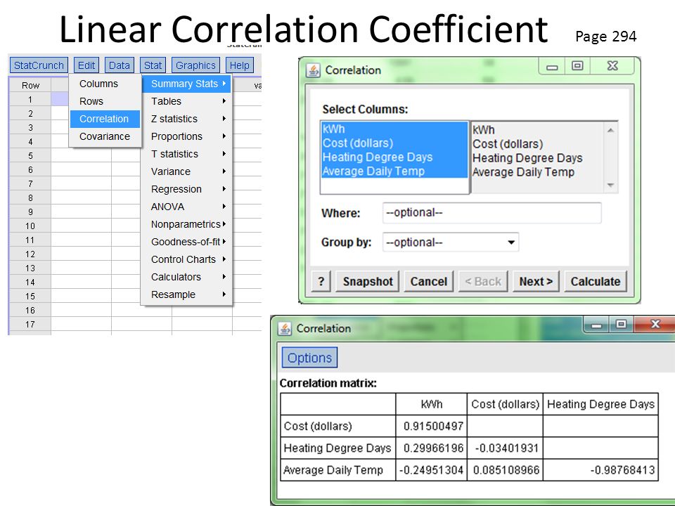Open the StatCrunch menu
The width and height of the screenshot is (675, 506).
click(39, 65)
